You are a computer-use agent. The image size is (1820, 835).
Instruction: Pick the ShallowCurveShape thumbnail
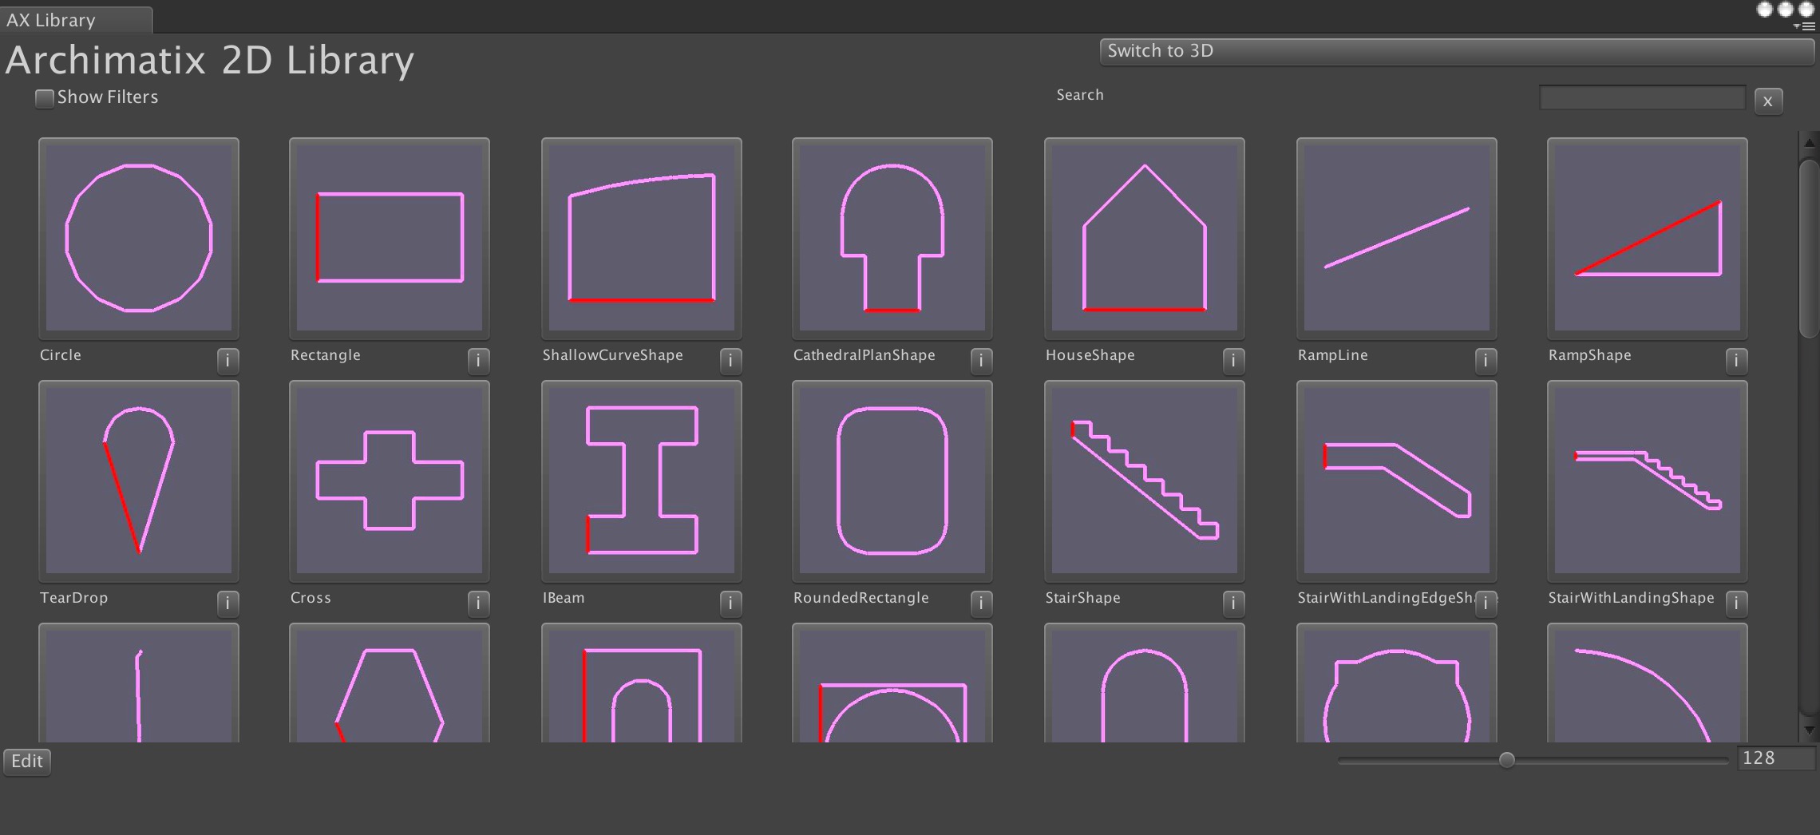(642, 238)
